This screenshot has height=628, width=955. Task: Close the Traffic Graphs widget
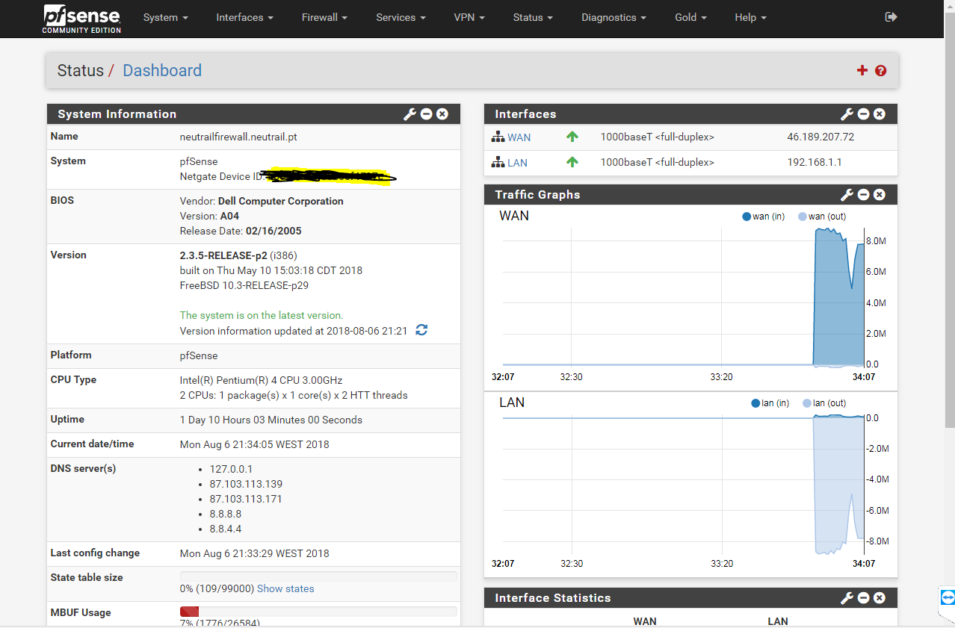pyautogui.click(x=880, y=195)
